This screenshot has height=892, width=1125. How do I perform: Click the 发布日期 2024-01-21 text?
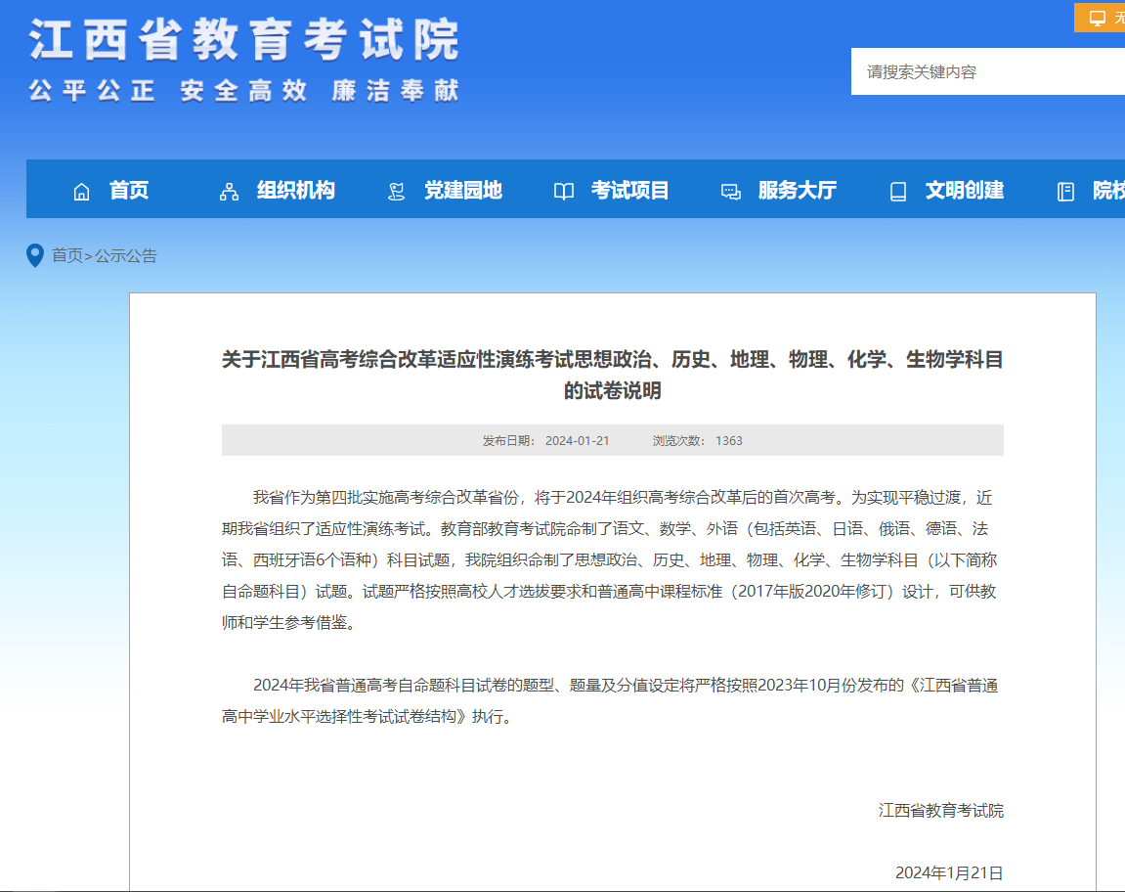click(x=545, y=441)
